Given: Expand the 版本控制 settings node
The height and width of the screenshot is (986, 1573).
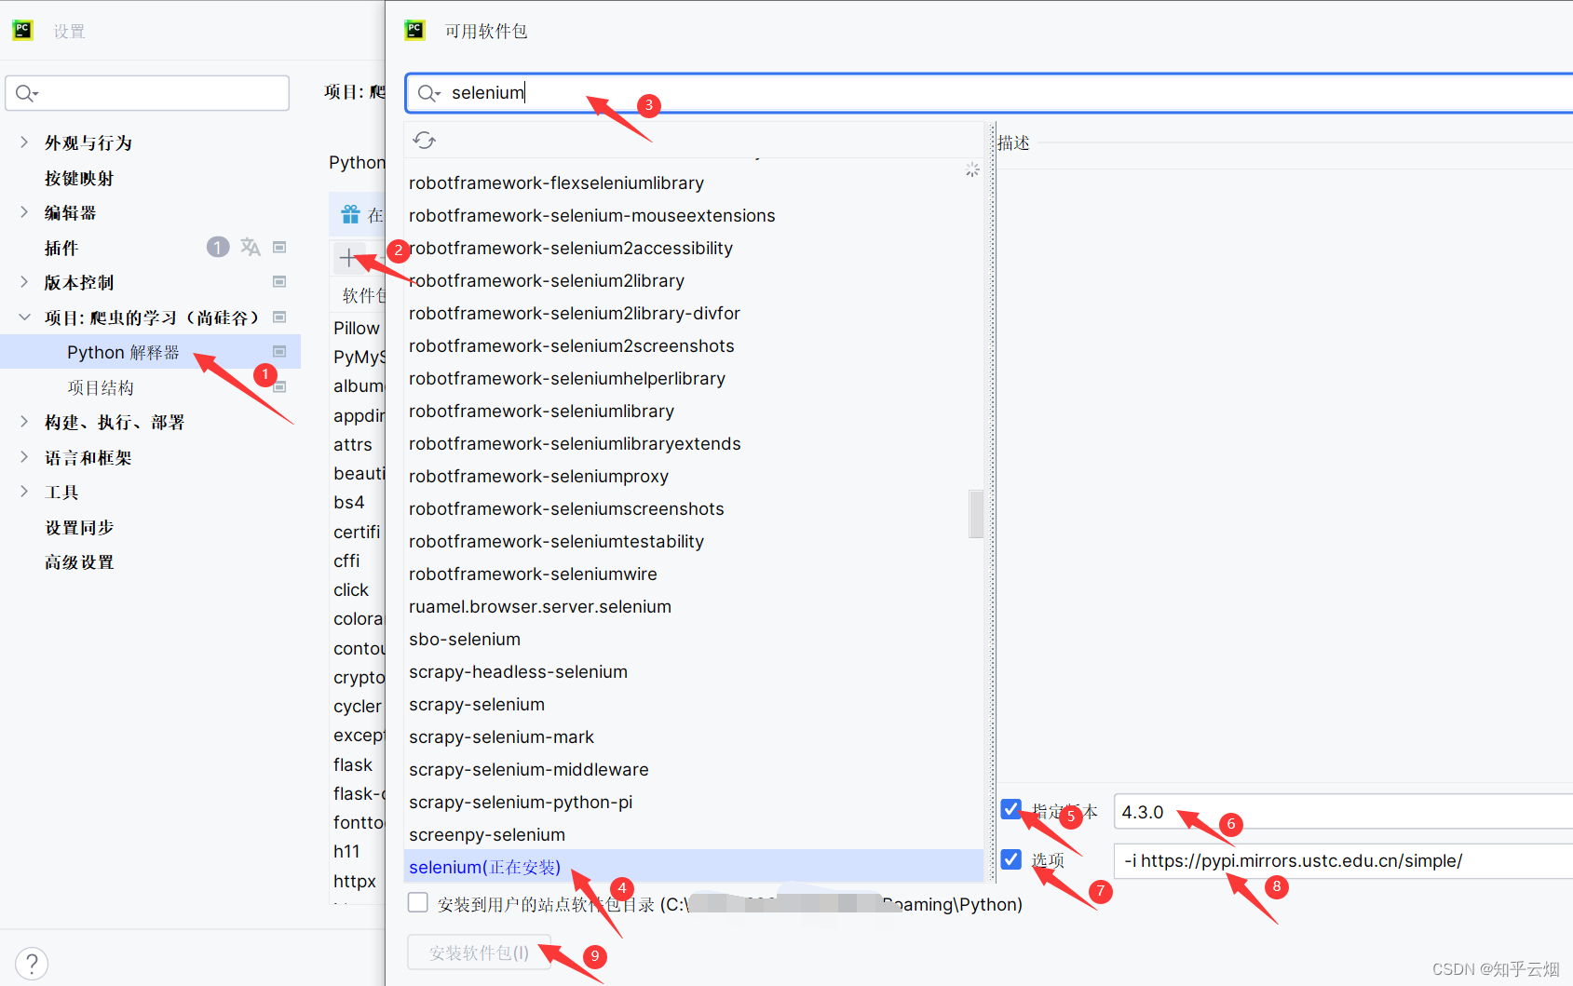Looking at the screenshot, I should click(24, 281).
